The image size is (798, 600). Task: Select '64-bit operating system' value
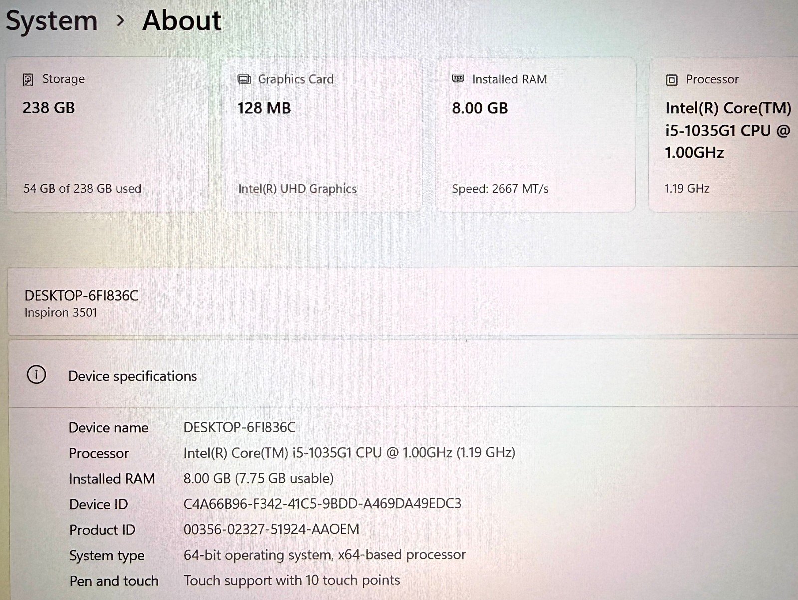pos(324,555)
